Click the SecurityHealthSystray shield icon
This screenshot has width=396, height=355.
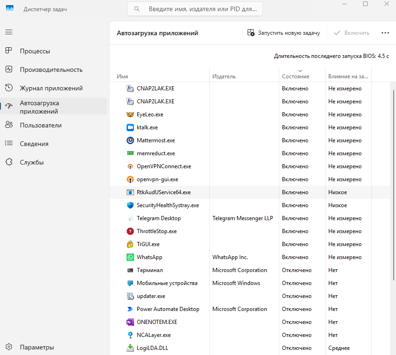(130, 205)
